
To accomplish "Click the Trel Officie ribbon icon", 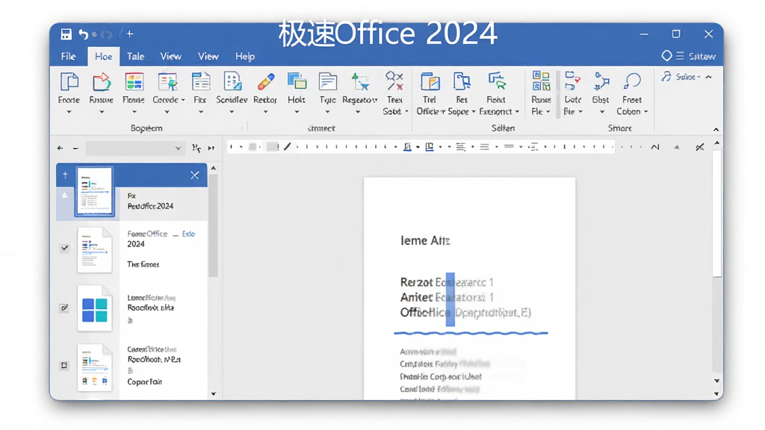I will [x=430, y=82].
